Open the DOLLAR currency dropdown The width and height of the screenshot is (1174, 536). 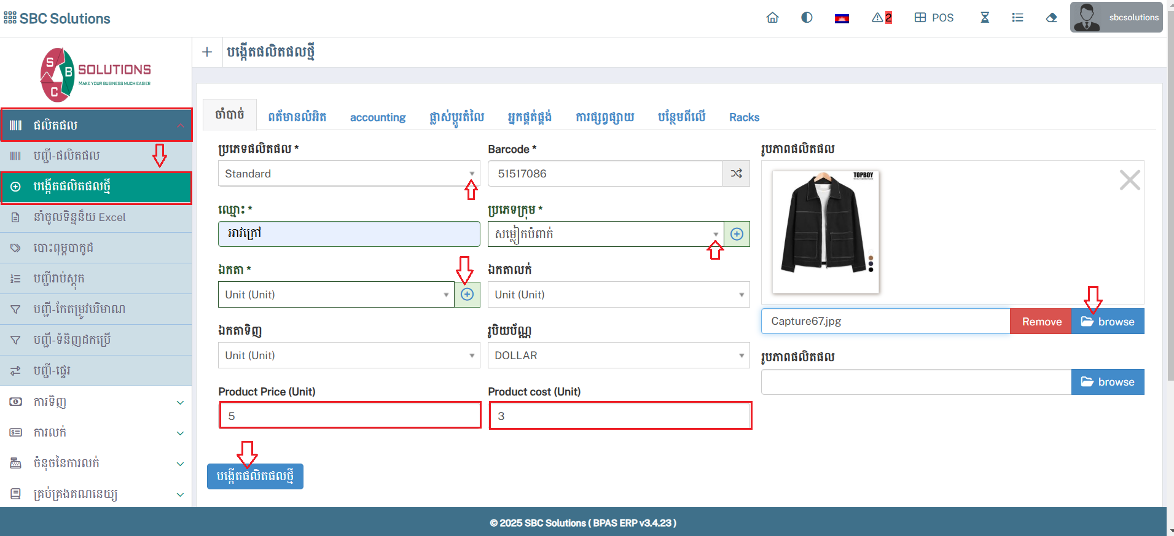(x=618, y=355)
